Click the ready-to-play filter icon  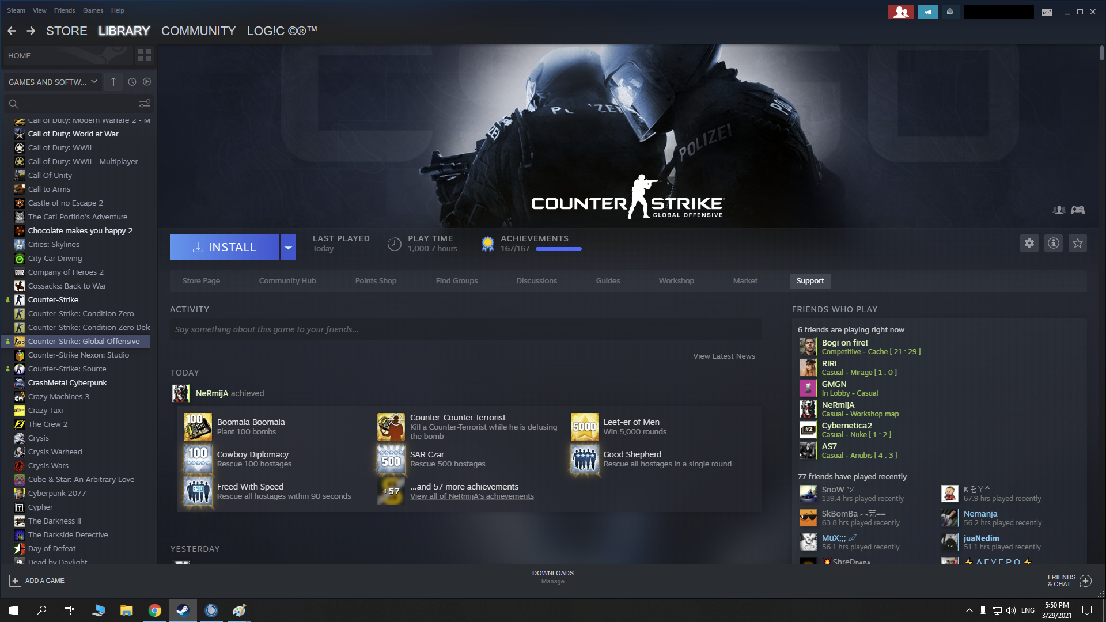pos(147,82)
